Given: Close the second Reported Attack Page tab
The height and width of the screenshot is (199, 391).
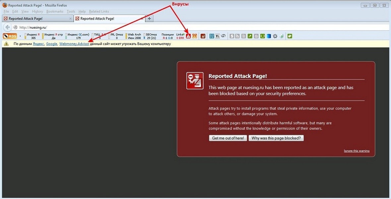Looking at the screenshot, I should 142,19.
